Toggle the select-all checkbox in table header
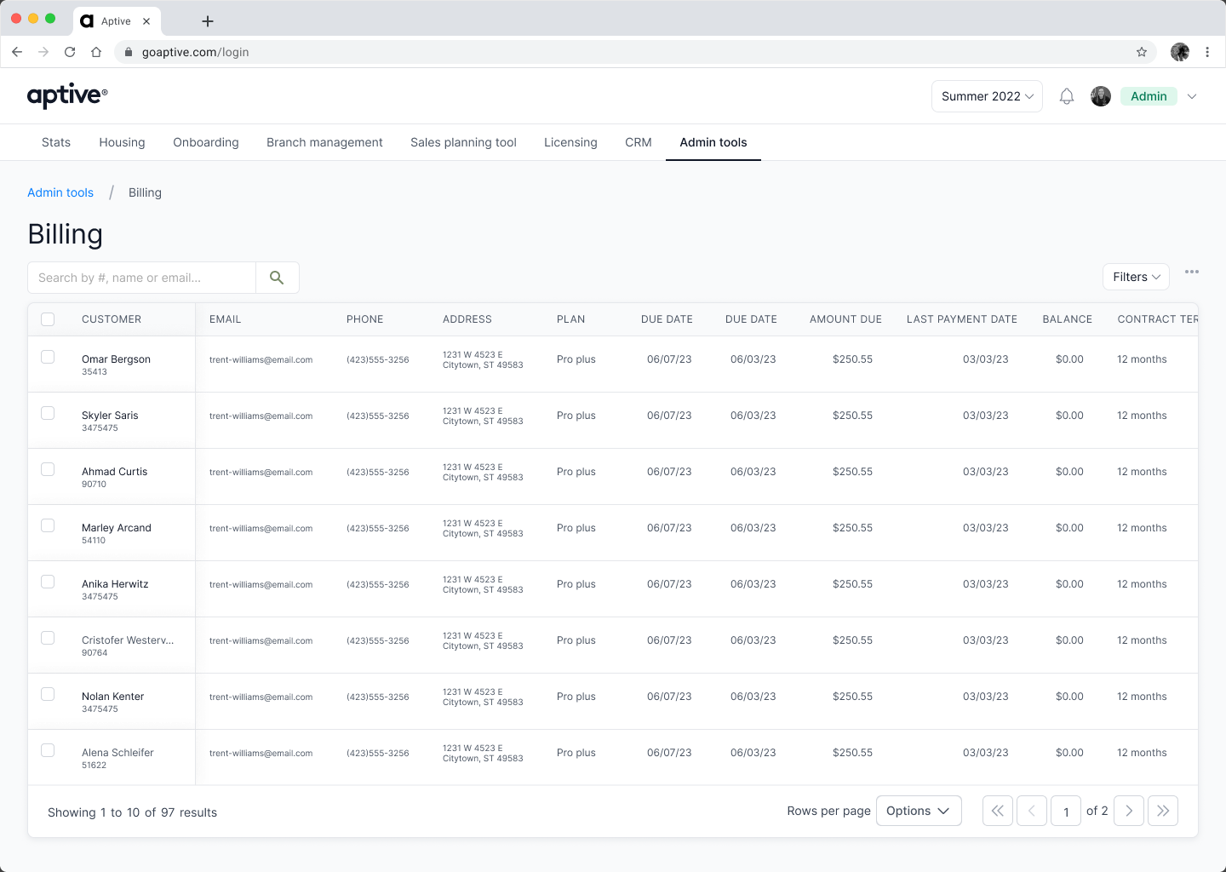This screenshot has height=872, width=1226. tap(48, 319)
